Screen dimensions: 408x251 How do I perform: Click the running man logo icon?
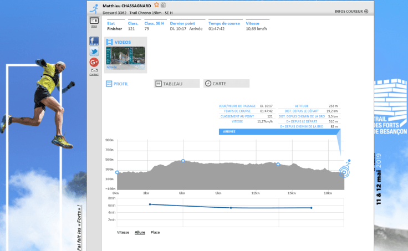[94, 7]
